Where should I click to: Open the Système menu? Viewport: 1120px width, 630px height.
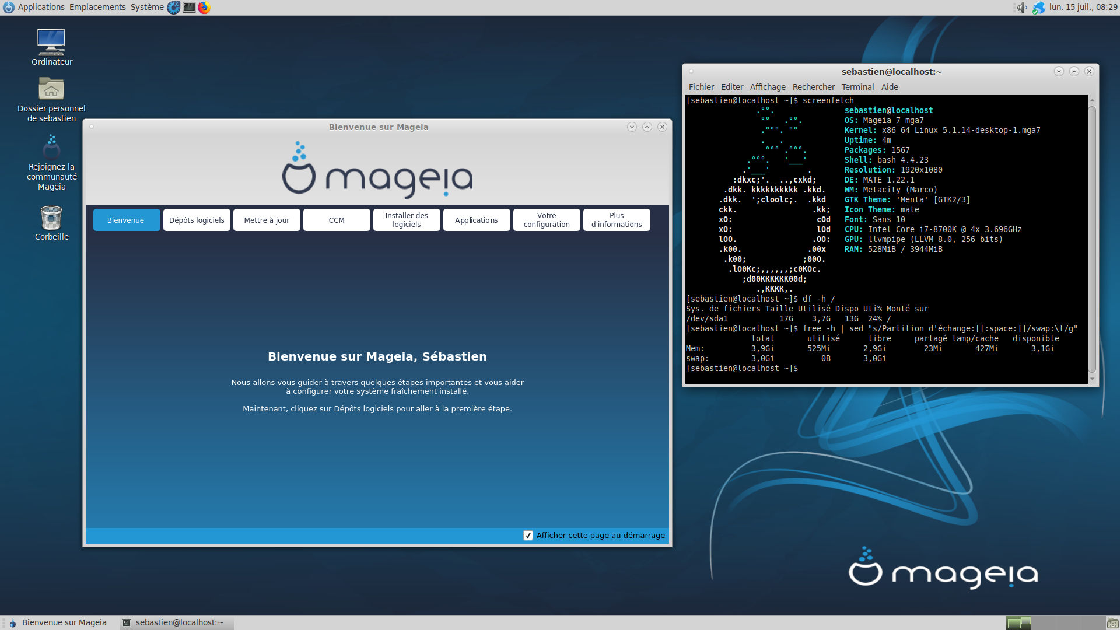point(147,7)
